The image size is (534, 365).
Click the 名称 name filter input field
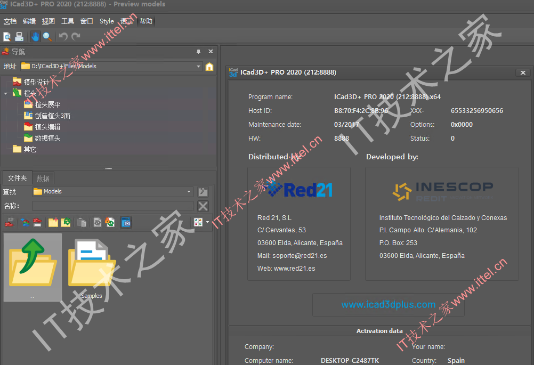tap(113, 206)
